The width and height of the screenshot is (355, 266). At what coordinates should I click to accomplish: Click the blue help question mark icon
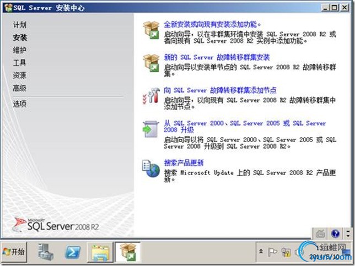pos(335,234)
